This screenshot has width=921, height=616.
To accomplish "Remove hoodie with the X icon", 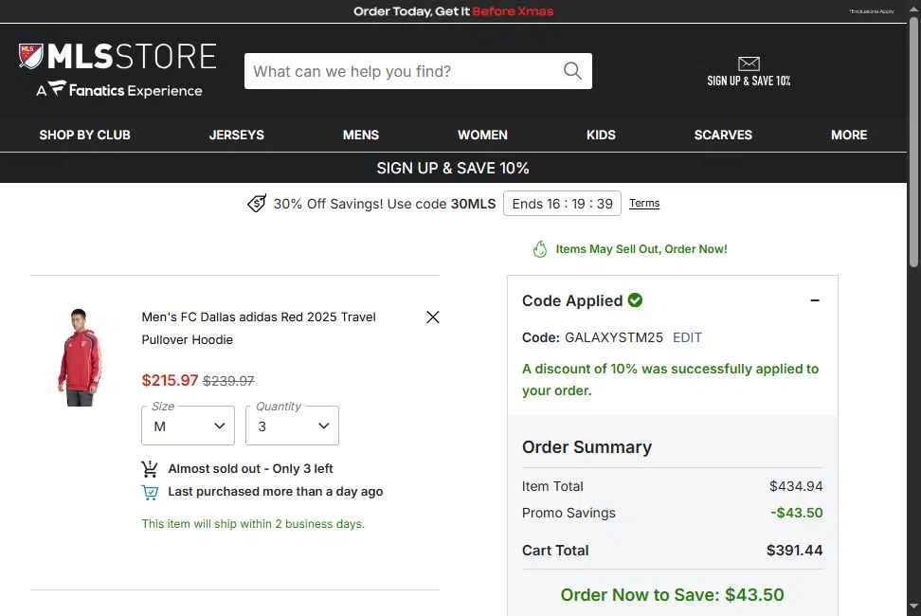I will point(433,317).
